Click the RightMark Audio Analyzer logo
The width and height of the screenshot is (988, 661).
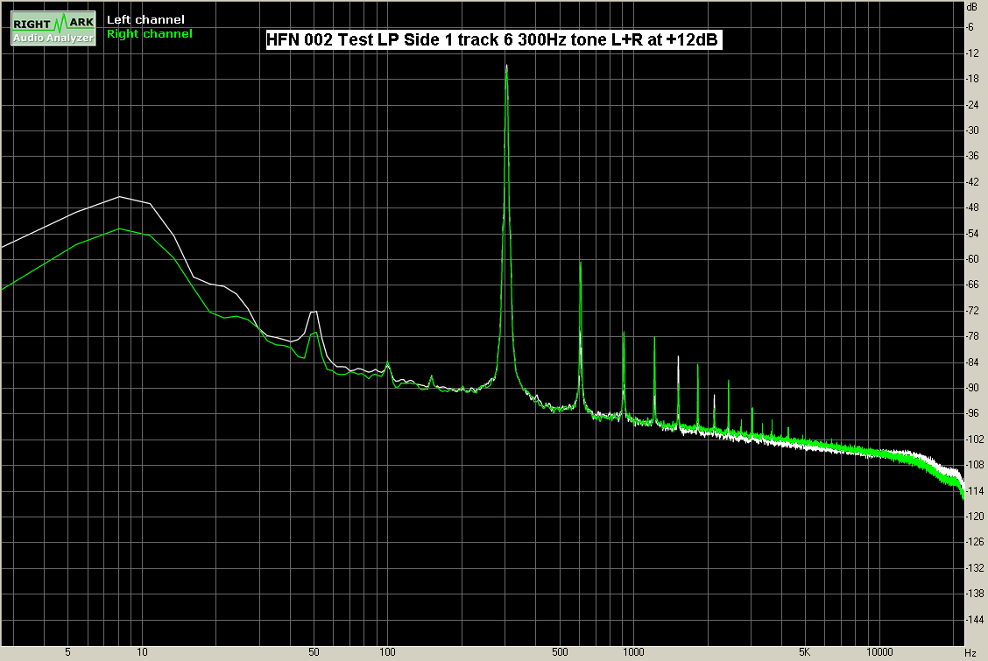pos(53,28)
